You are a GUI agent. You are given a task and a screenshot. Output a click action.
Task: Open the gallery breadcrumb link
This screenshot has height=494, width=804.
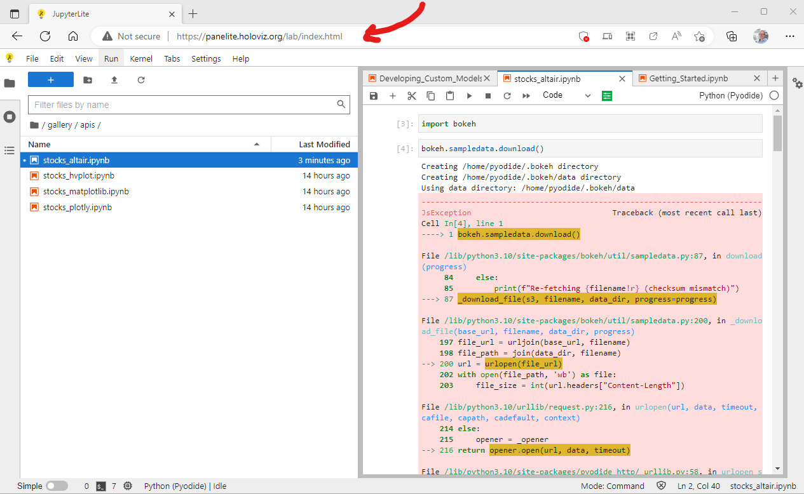pyautogui.click(x=57, y=125)
